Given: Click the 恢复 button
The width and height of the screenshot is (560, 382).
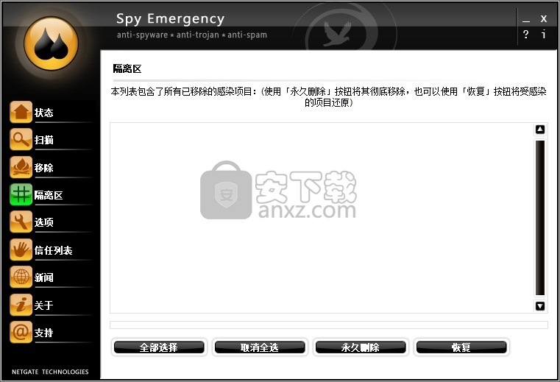Looking at the screenshot, I should tap(461, 347).
